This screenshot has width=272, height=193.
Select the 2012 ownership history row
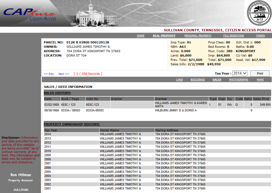point(157,142)
